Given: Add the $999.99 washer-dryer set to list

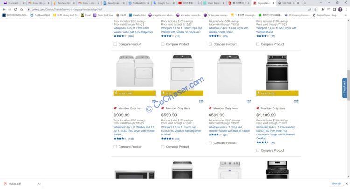Looking at the screenshot, I should tap(154, 101).
